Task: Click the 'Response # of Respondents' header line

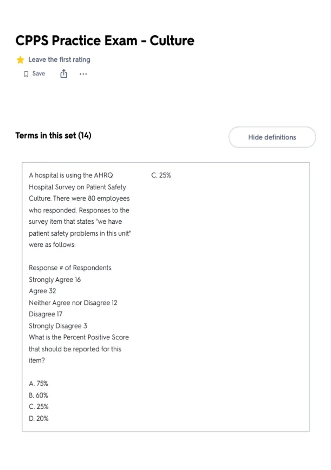Action: click(70, 268)
